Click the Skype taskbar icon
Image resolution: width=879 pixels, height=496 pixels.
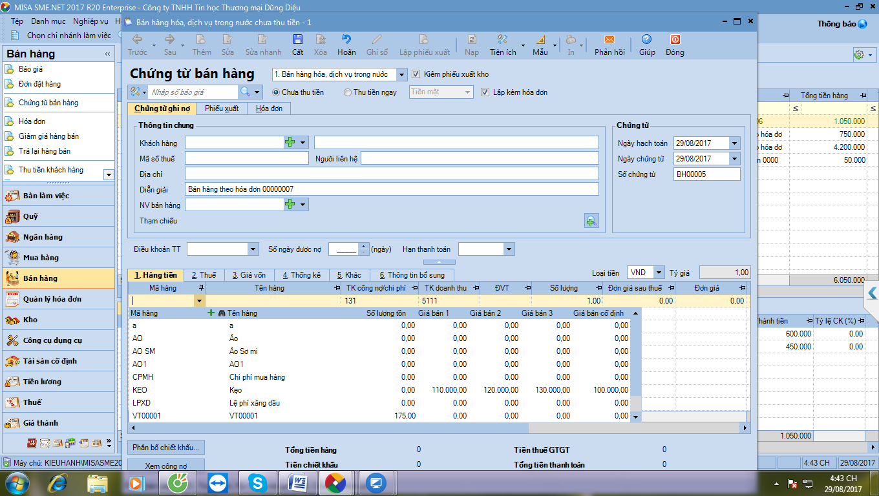259,482
